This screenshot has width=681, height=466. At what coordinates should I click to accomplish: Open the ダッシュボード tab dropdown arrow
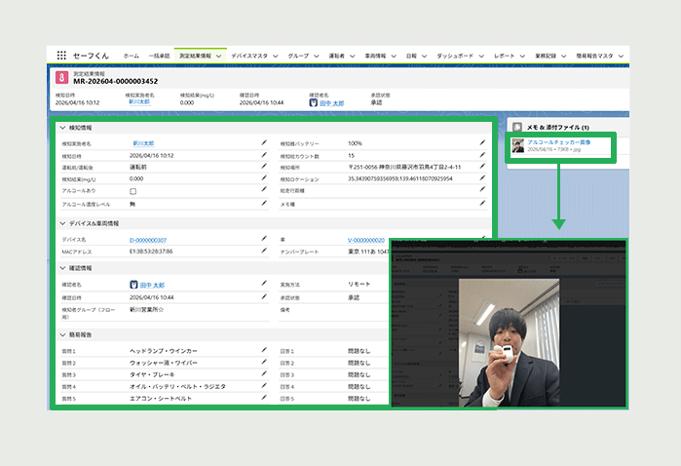tap(481, 57)
